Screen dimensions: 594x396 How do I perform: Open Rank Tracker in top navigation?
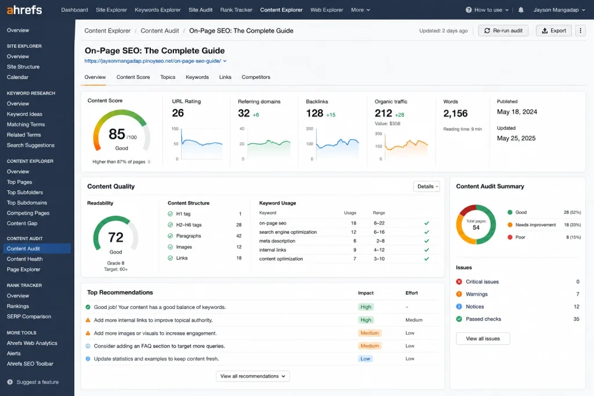(236, 10)
